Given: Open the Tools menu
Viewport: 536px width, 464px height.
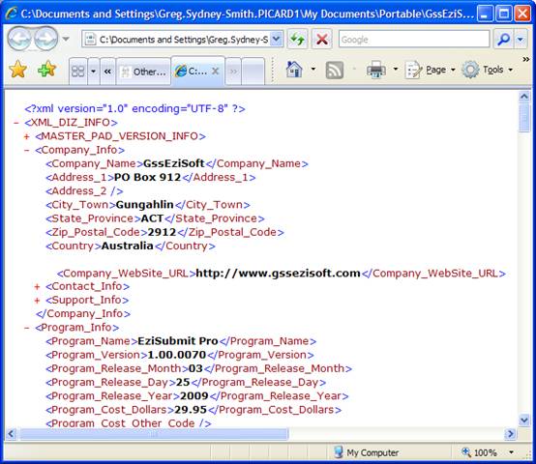Looking at the screenshot, I should tap(488, 70).
